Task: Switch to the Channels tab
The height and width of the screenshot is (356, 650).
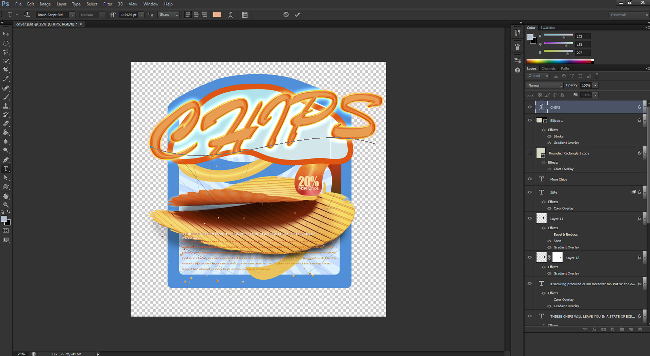Action: pos(548,68)
